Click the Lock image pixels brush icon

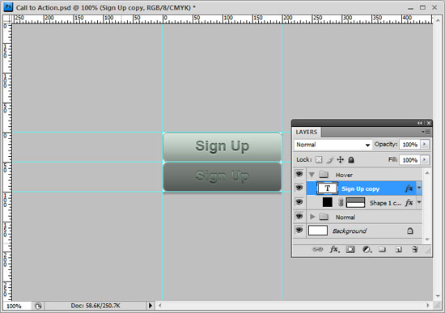click(329, 160)
